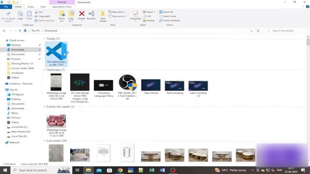
Task: Create a New folder from ribbon
Action: (103, 16)
